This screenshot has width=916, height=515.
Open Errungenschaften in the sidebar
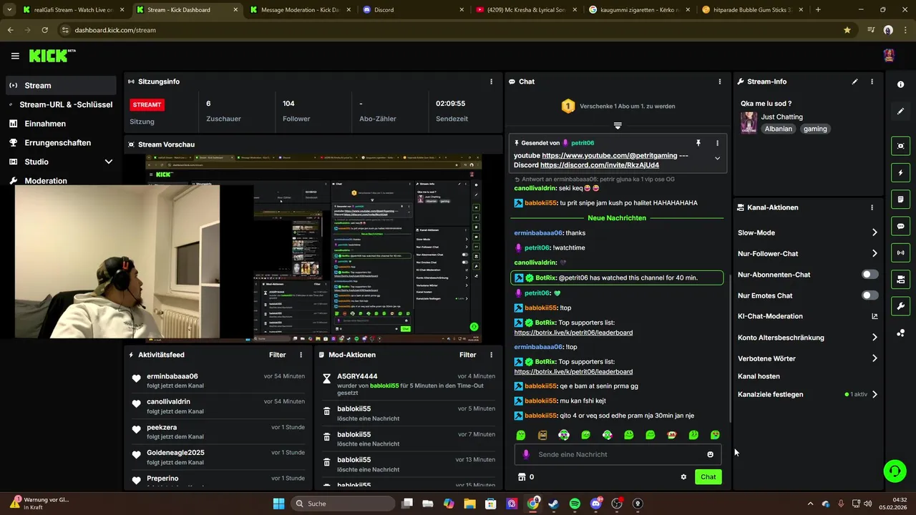pyautogui.click(x=60, y=142)
